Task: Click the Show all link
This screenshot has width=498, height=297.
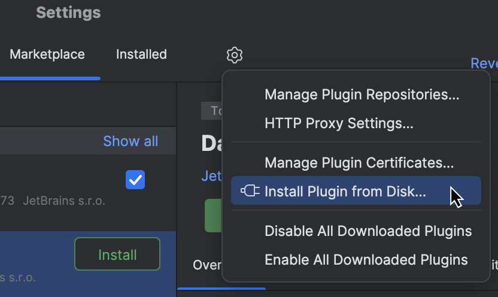Action: point(130,141)
